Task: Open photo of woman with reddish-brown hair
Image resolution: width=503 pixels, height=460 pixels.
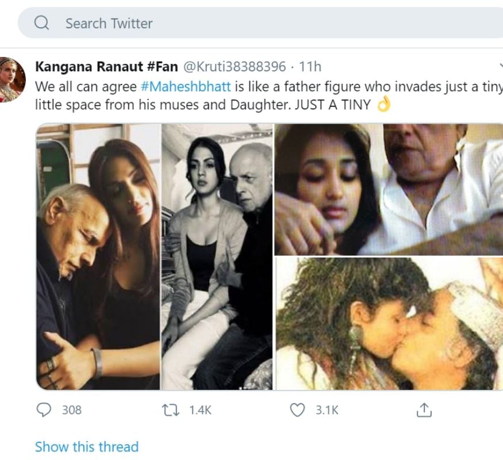Action: tap(98, 256)
